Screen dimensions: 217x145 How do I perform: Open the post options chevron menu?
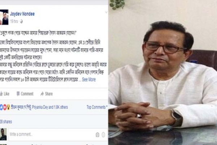pyautogui.click(x=106, y=12)
